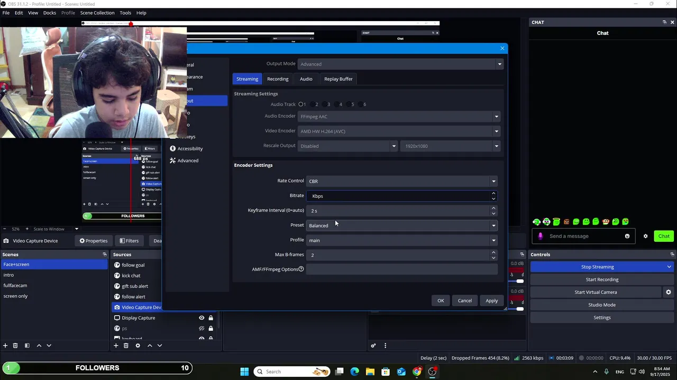Open Rescale Output Disabled dropdown
The image size is (677, 380).
coord(347,146)
